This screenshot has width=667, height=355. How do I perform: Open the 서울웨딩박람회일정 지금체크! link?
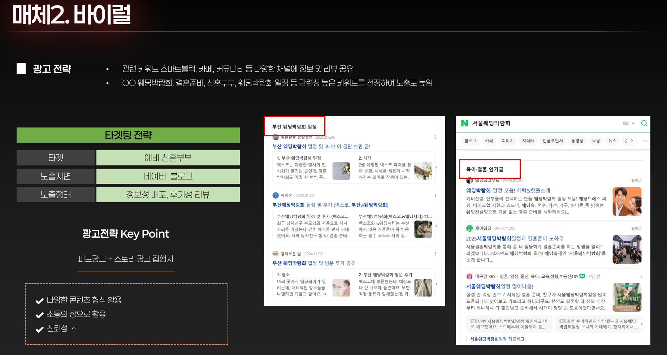coord(498,339)
